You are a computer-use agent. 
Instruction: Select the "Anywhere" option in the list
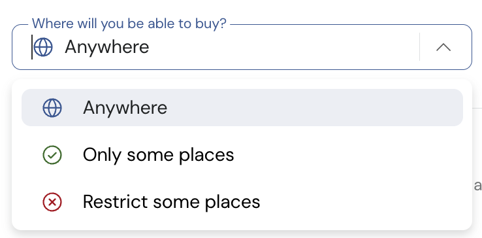coord(242,108)
